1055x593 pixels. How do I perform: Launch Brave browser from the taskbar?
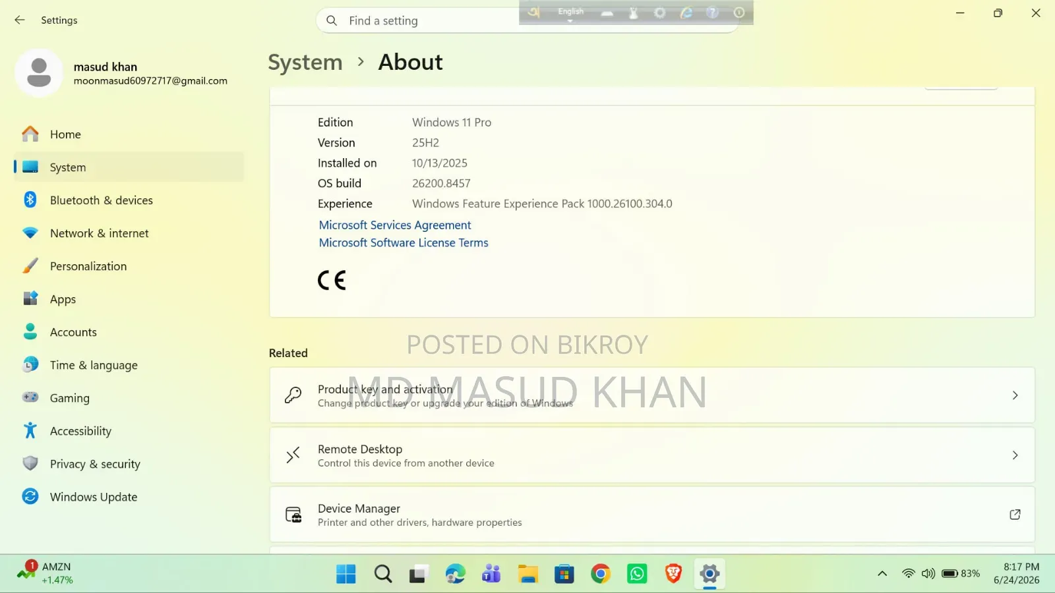tap(673, 575)
